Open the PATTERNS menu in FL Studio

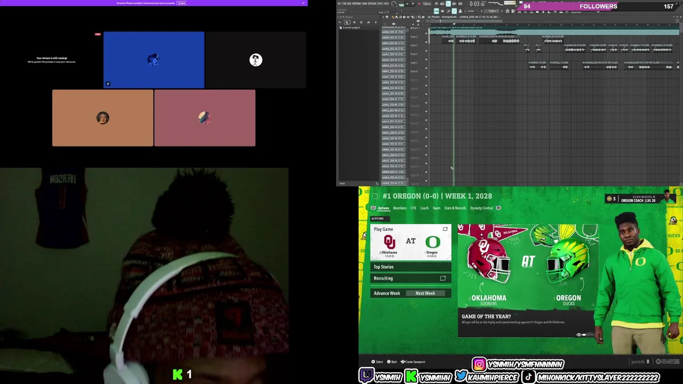coord(357,3)
